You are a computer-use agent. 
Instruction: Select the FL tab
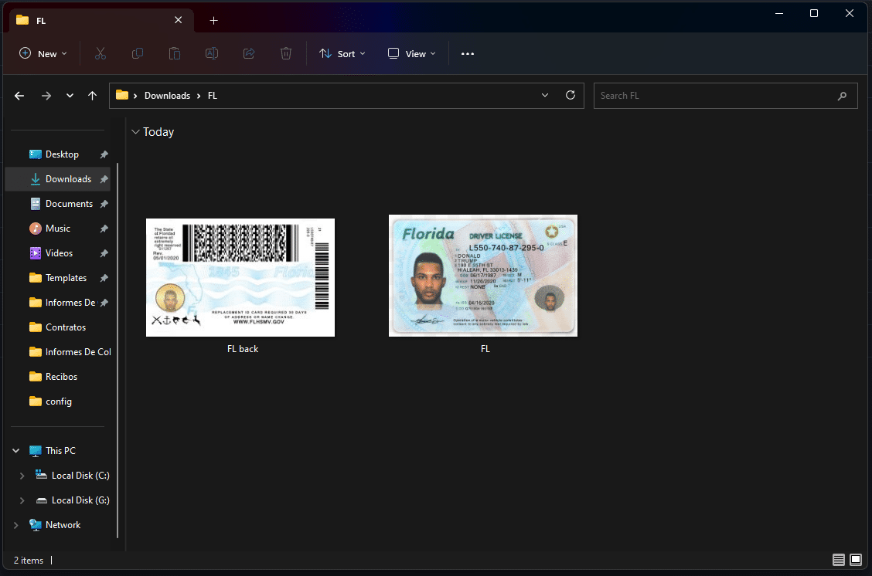(102, 21)
